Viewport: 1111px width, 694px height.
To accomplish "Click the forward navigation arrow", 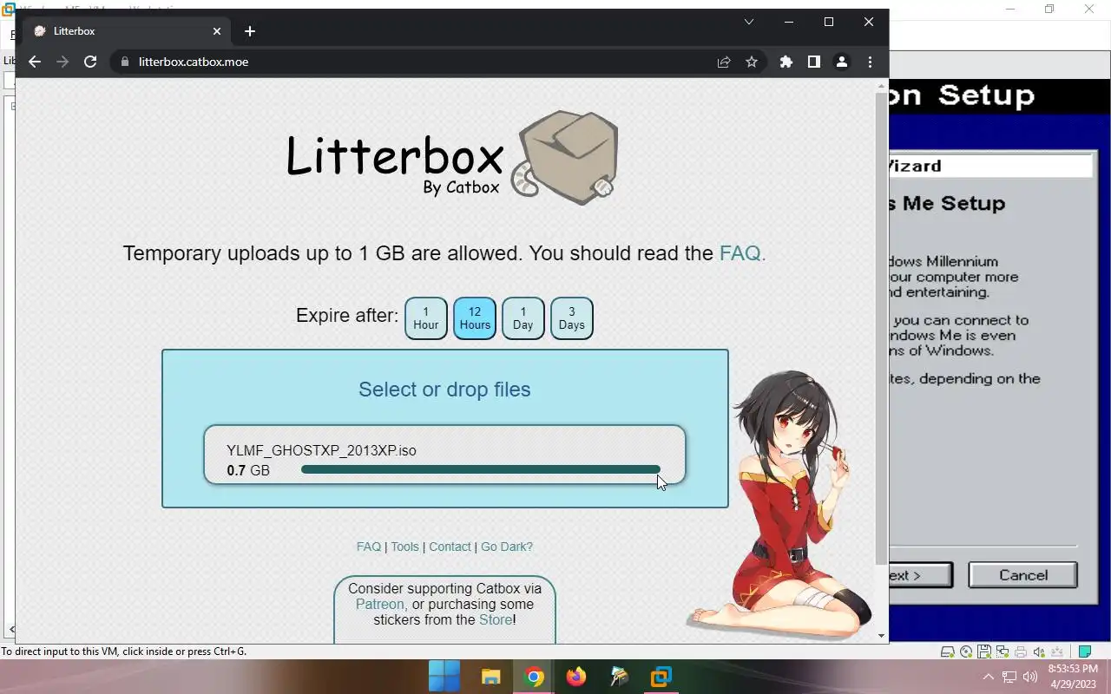I will 62,62.
